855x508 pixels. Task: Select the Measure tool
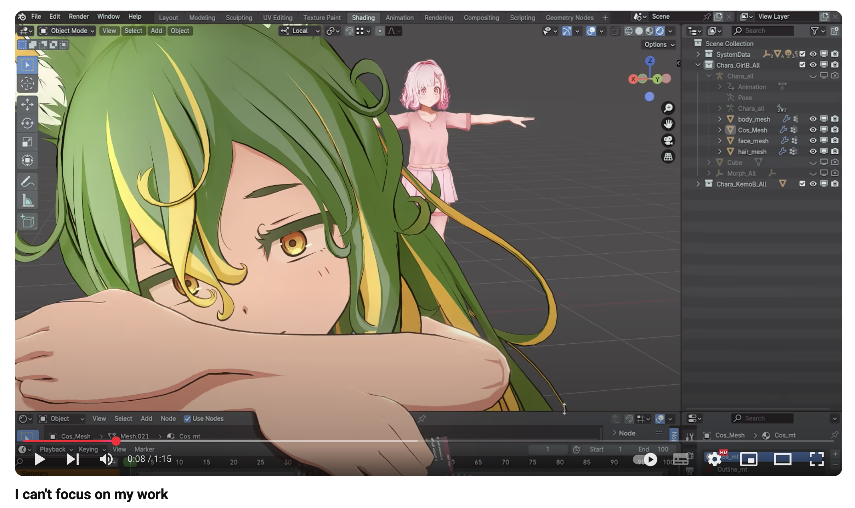[x=27, y=201]
